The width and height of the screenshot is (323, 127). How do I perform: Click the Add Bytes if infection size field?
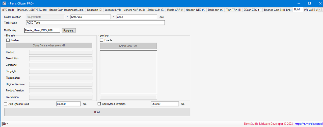pyautogui.click(x=165, y=104)
